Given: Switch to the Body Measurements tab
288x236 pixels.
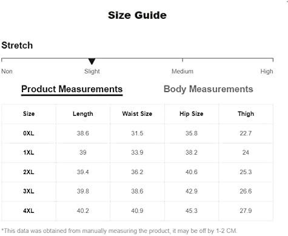Looking at the screenshot, I should [208, 89].
